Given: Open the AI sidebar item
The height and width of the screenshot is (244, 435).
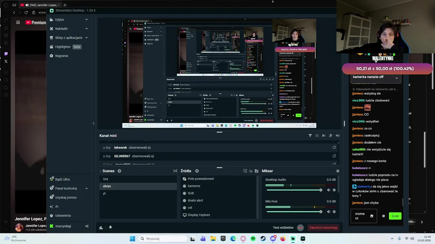Looking at the screenshot, I should click(x=54, y=206).
